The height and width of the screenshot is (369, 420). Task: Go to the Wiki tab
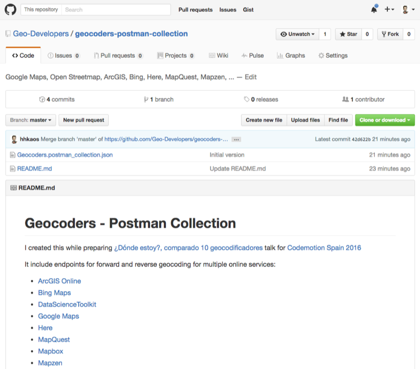coord(218,56)
